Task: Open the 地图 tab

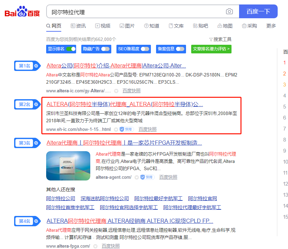Action: pos(225,26)
